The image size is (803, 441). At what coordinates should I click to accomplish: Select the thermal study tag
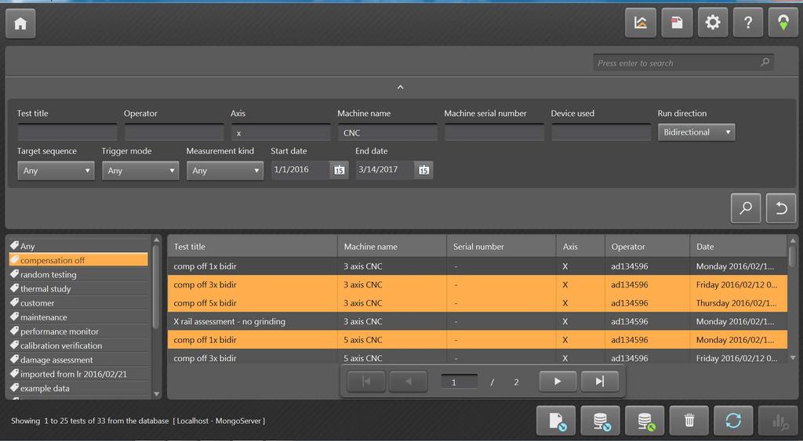(x=79, y=288)
